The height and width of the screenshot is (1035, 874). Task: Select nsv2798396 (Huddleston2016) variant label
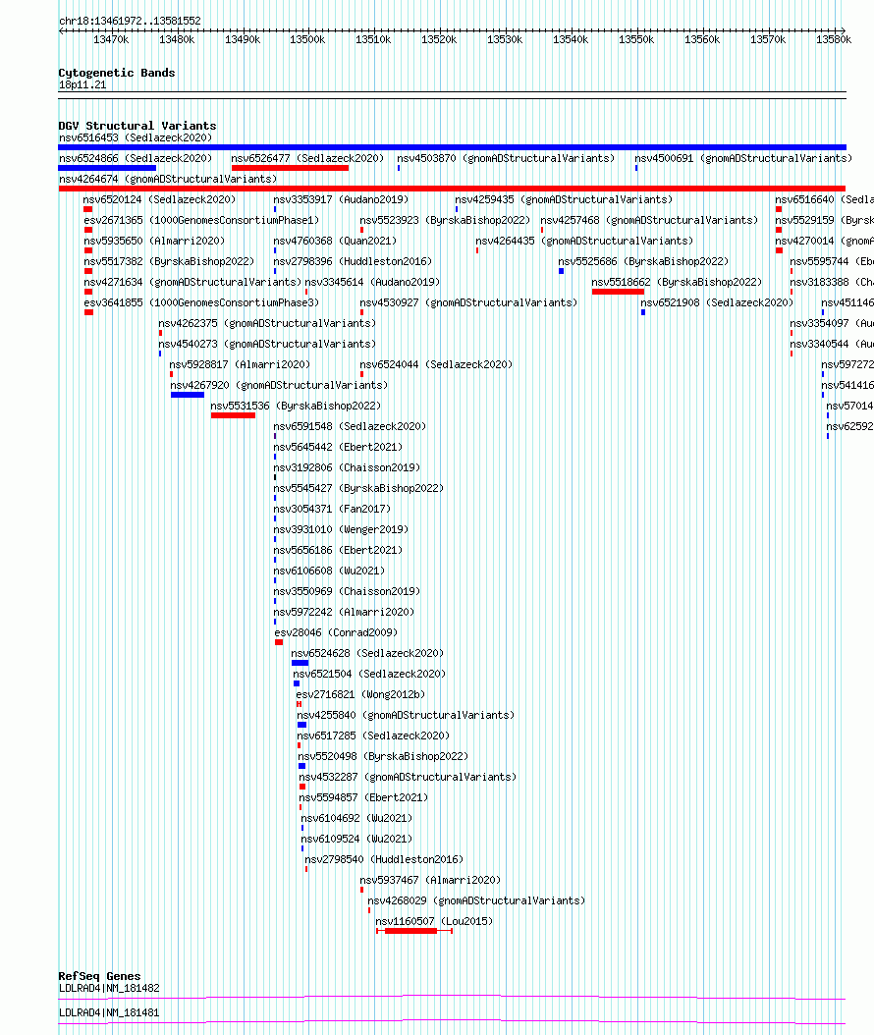[x=354, y=261]
